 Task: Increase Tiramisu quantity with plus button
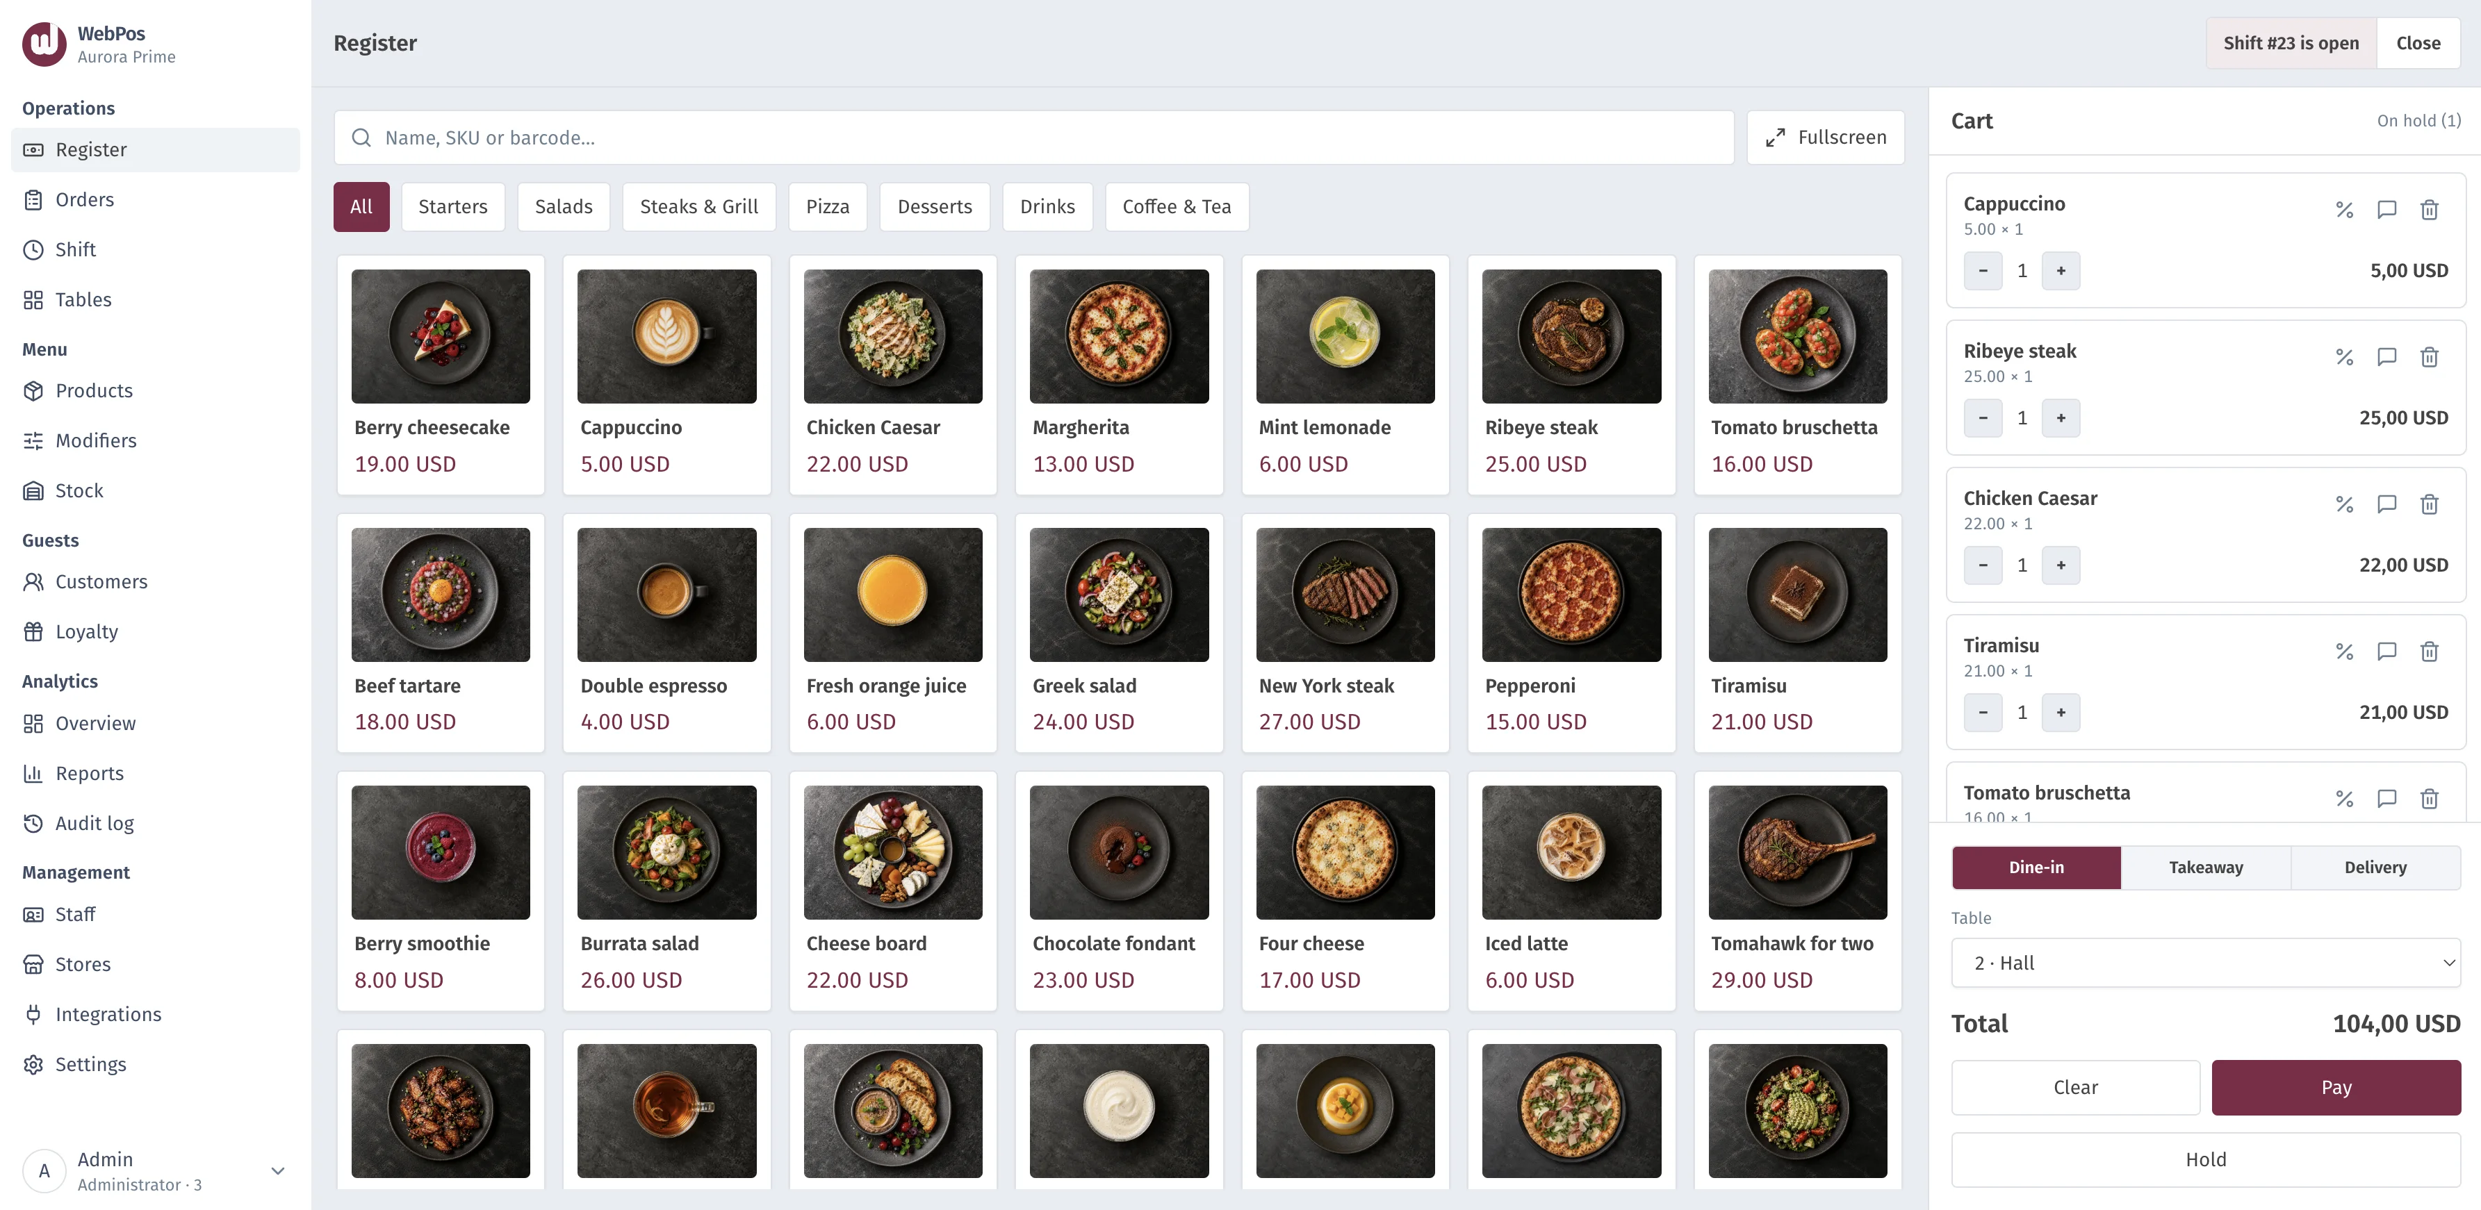point(2061,713)
